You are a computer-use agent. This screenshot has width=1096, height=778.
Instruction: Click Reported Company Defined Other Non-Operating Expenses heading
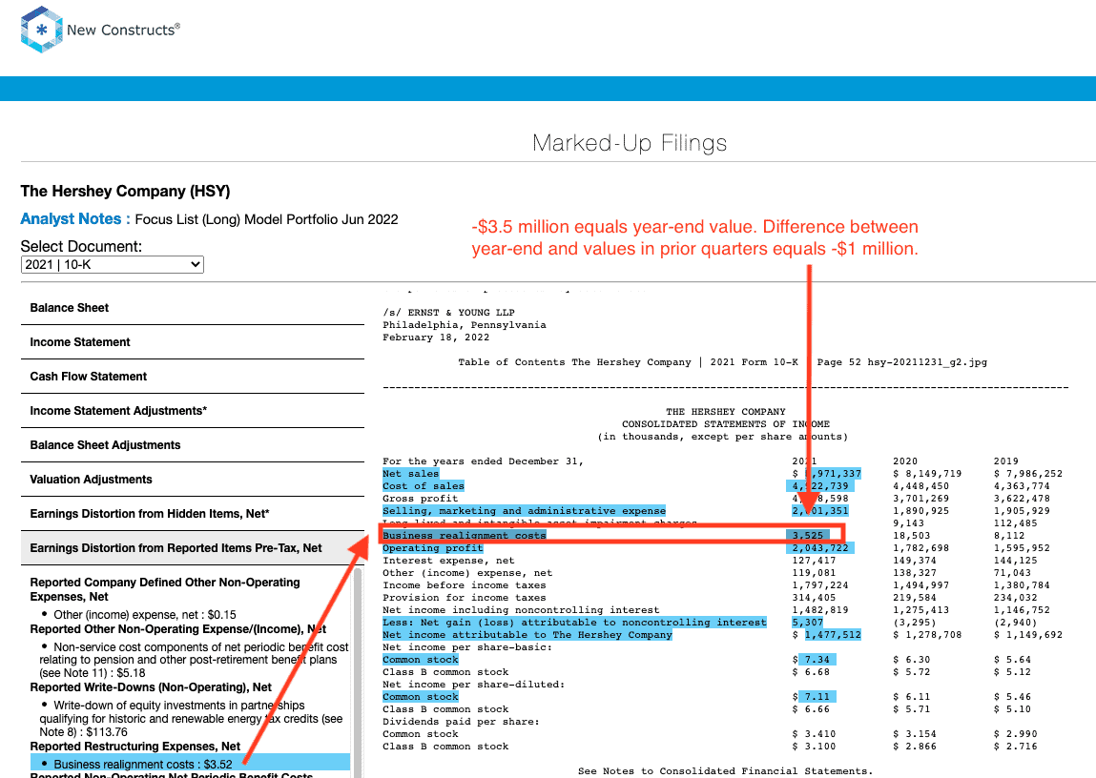tap(165, 589)
